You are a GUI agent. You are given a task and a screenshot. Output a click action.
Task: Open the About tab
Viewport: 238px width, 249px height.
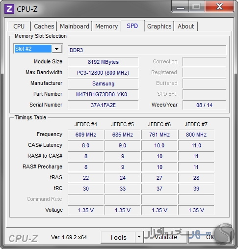tap(186, 26)
